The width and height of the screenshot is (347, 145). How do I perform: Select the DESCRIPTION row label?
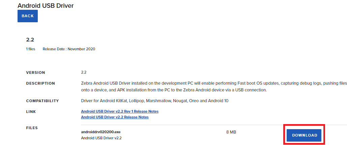click(x=40, y=83)
